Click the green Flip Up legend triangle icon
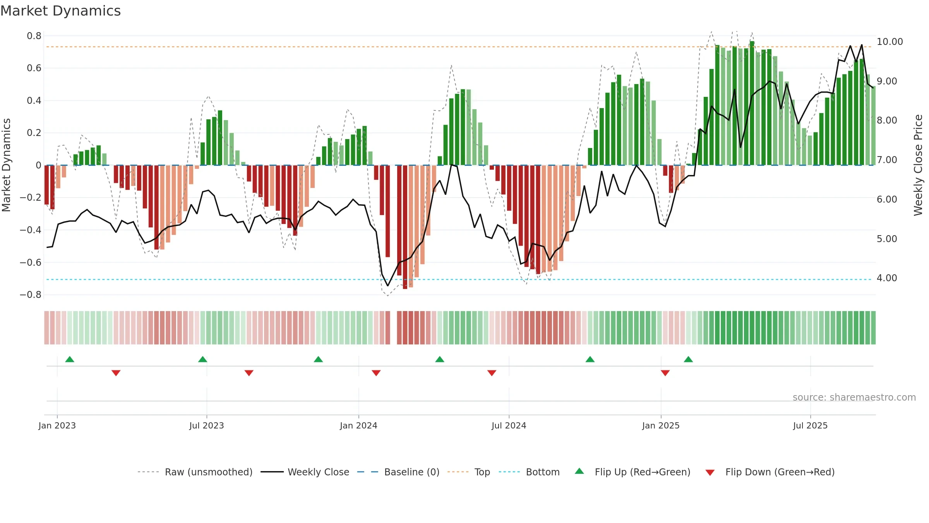 coord(579,471)
